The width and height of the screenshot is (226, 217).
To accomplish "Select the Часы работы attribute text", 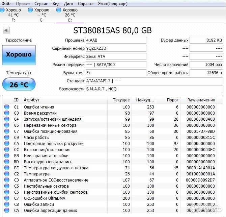I will click(x=37, y=137).
